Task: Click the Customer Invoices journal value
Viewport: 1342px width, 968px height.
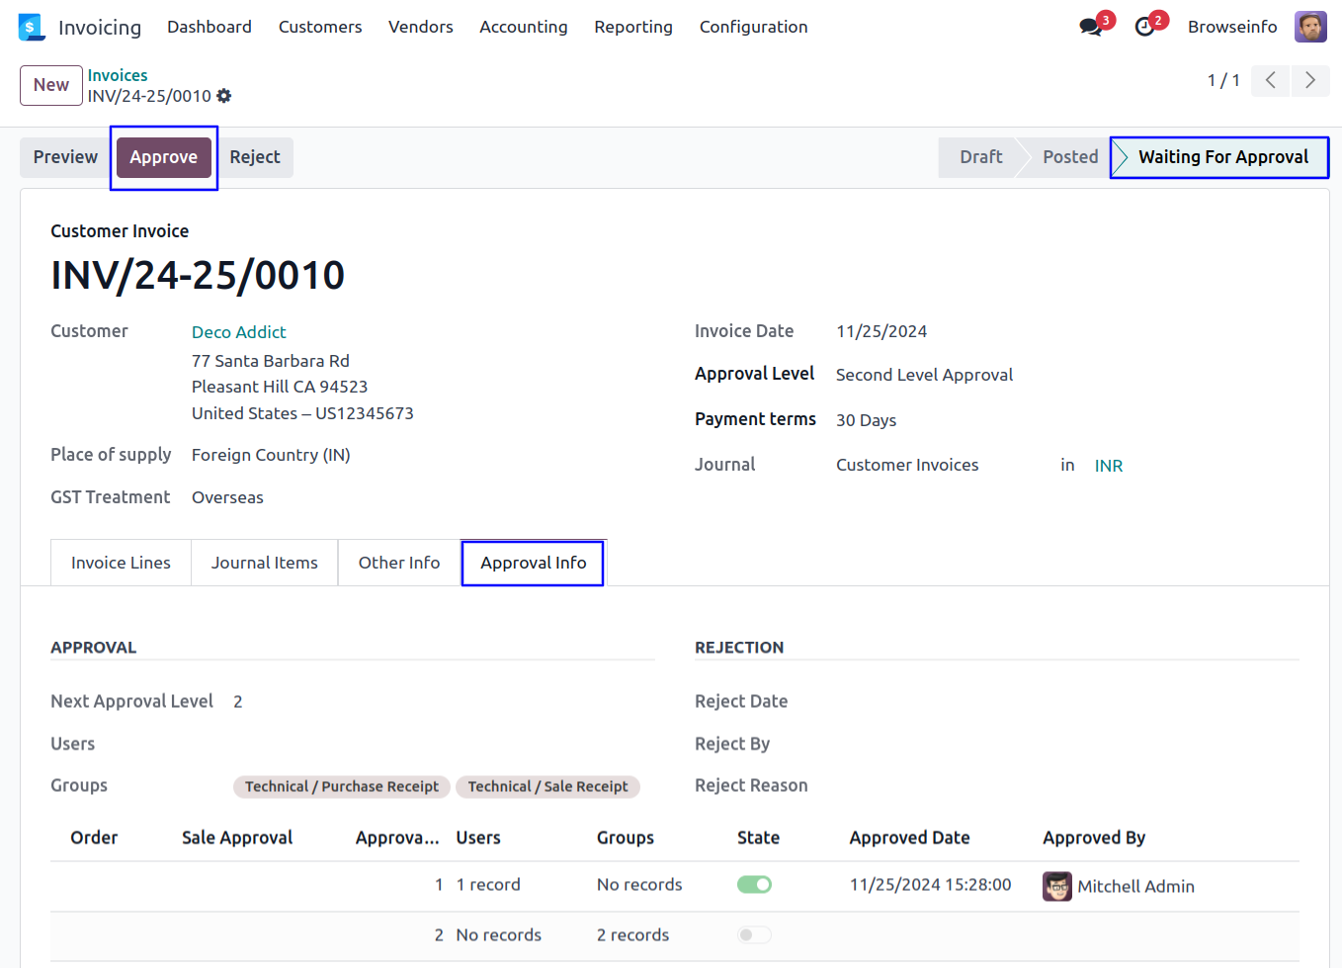Action: (907, 465)
